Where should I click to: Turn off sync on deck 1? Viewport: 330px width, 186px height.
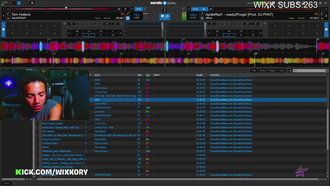[x=132, y=9]
